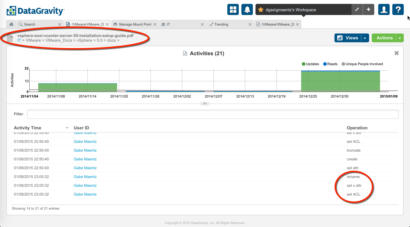The width and height of the screenshot is (410, 227).
Task: Open IT breadcrumb link
Action: 19,40
